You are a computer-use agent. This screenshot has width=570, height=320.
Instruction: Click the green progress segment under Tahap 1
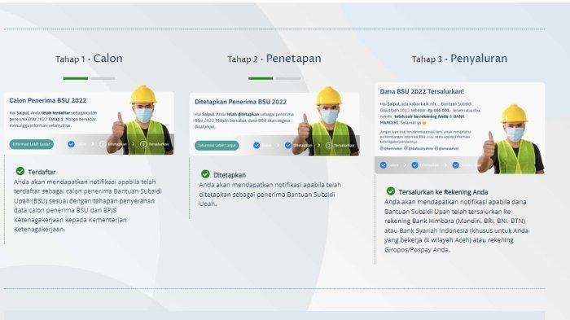pos(76,78)
